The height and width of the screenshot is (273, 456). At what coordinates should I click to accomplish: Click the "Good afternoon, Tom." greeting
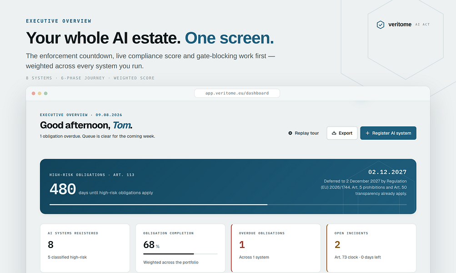point(86,125)
